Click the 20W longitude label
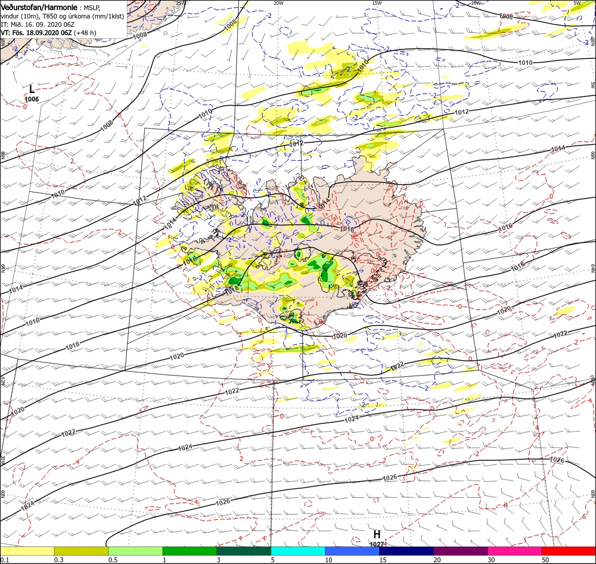 point(278,3)
